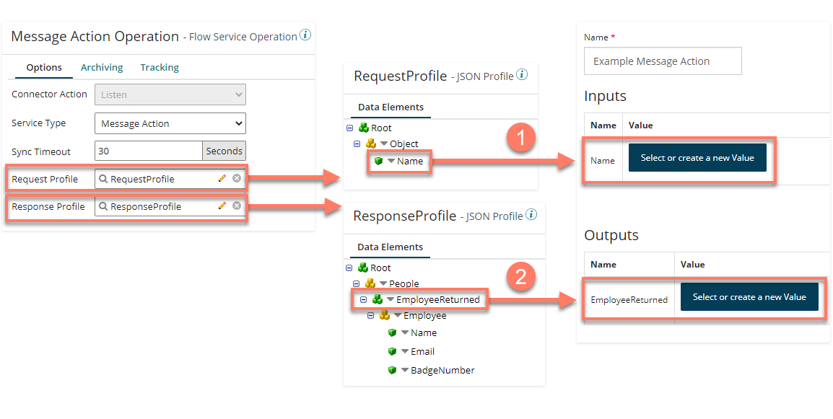Click the Example Message Action name field
Image resolution: width=833 pixels, height=419 pixels.
click(663, 61)
